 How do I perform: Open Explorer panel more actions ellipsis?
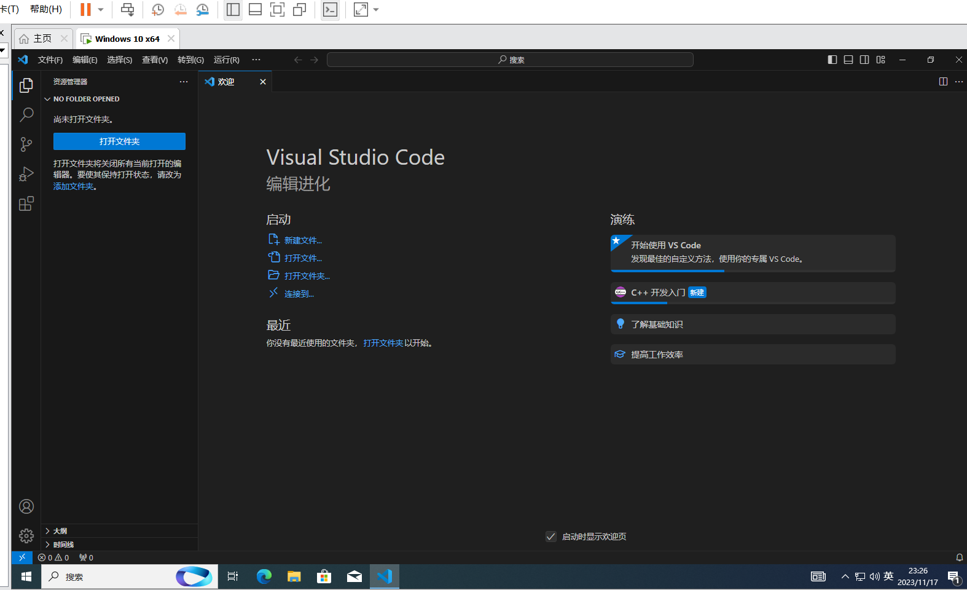pos(184,81)
